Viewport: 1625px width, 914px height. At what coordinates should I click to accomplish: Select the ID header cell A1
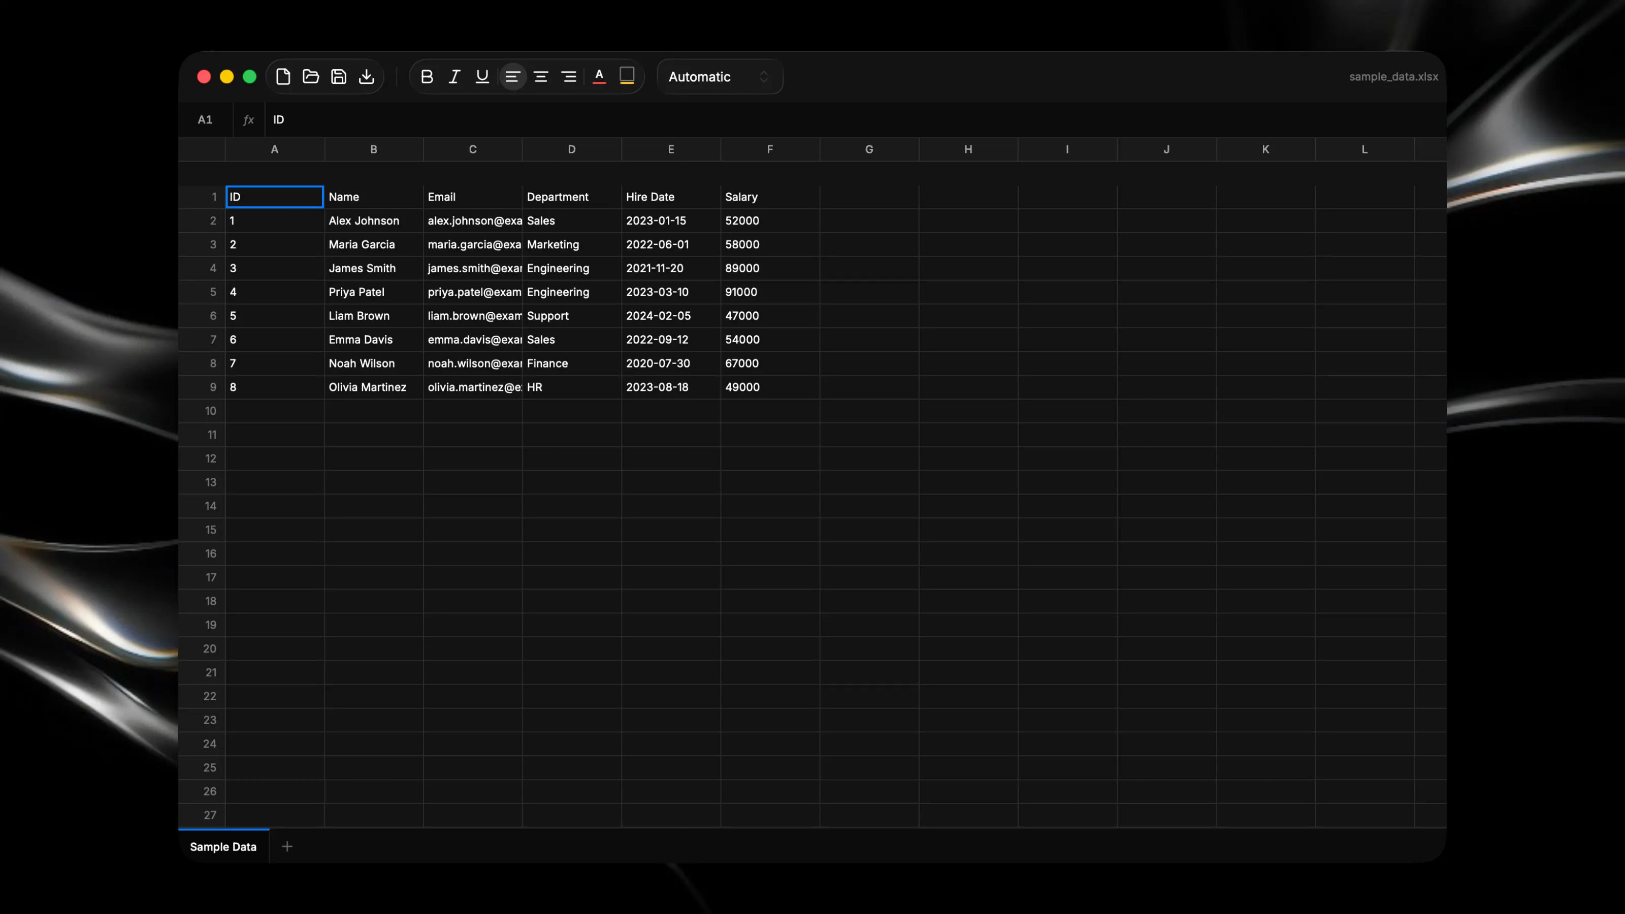coord(274,197)
